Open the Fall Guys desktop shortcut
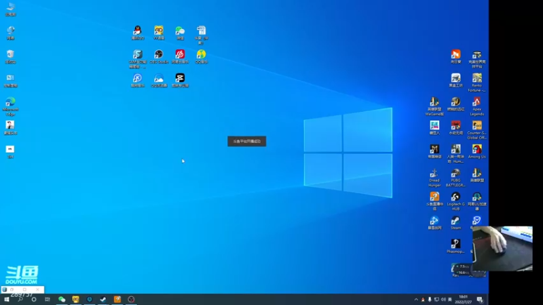This screenshot has height=305, width=543. click(434, 127)
